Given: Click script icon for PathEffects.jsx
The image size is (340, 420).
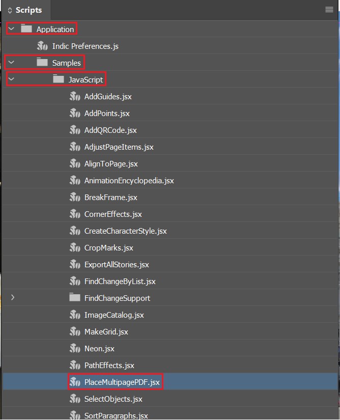Looking at the screenshot, I should [75, 365].
